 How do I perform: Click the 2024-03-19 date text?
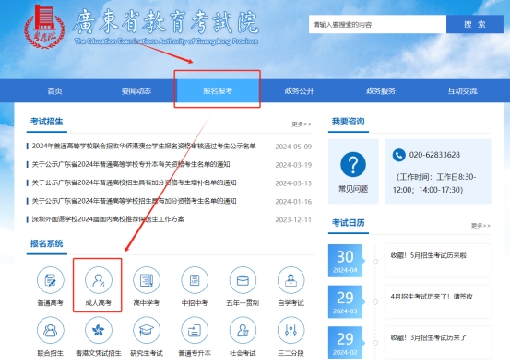[293, 165]
